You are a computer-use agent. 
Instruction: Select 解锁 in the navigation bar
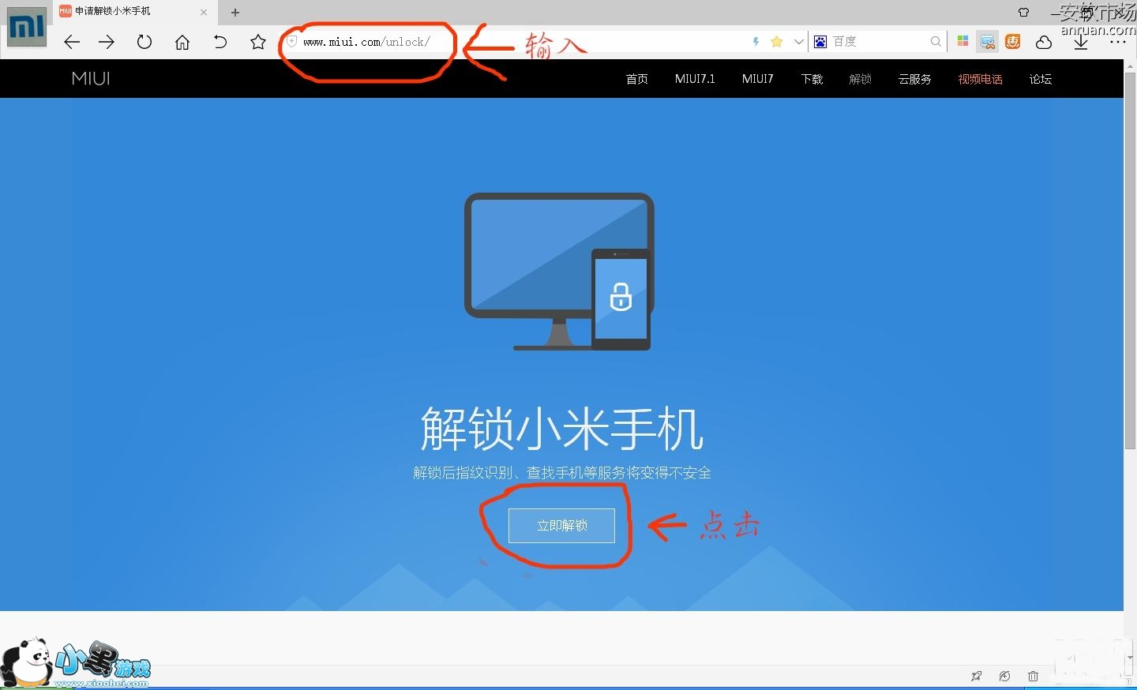click(x=860, y=79)
